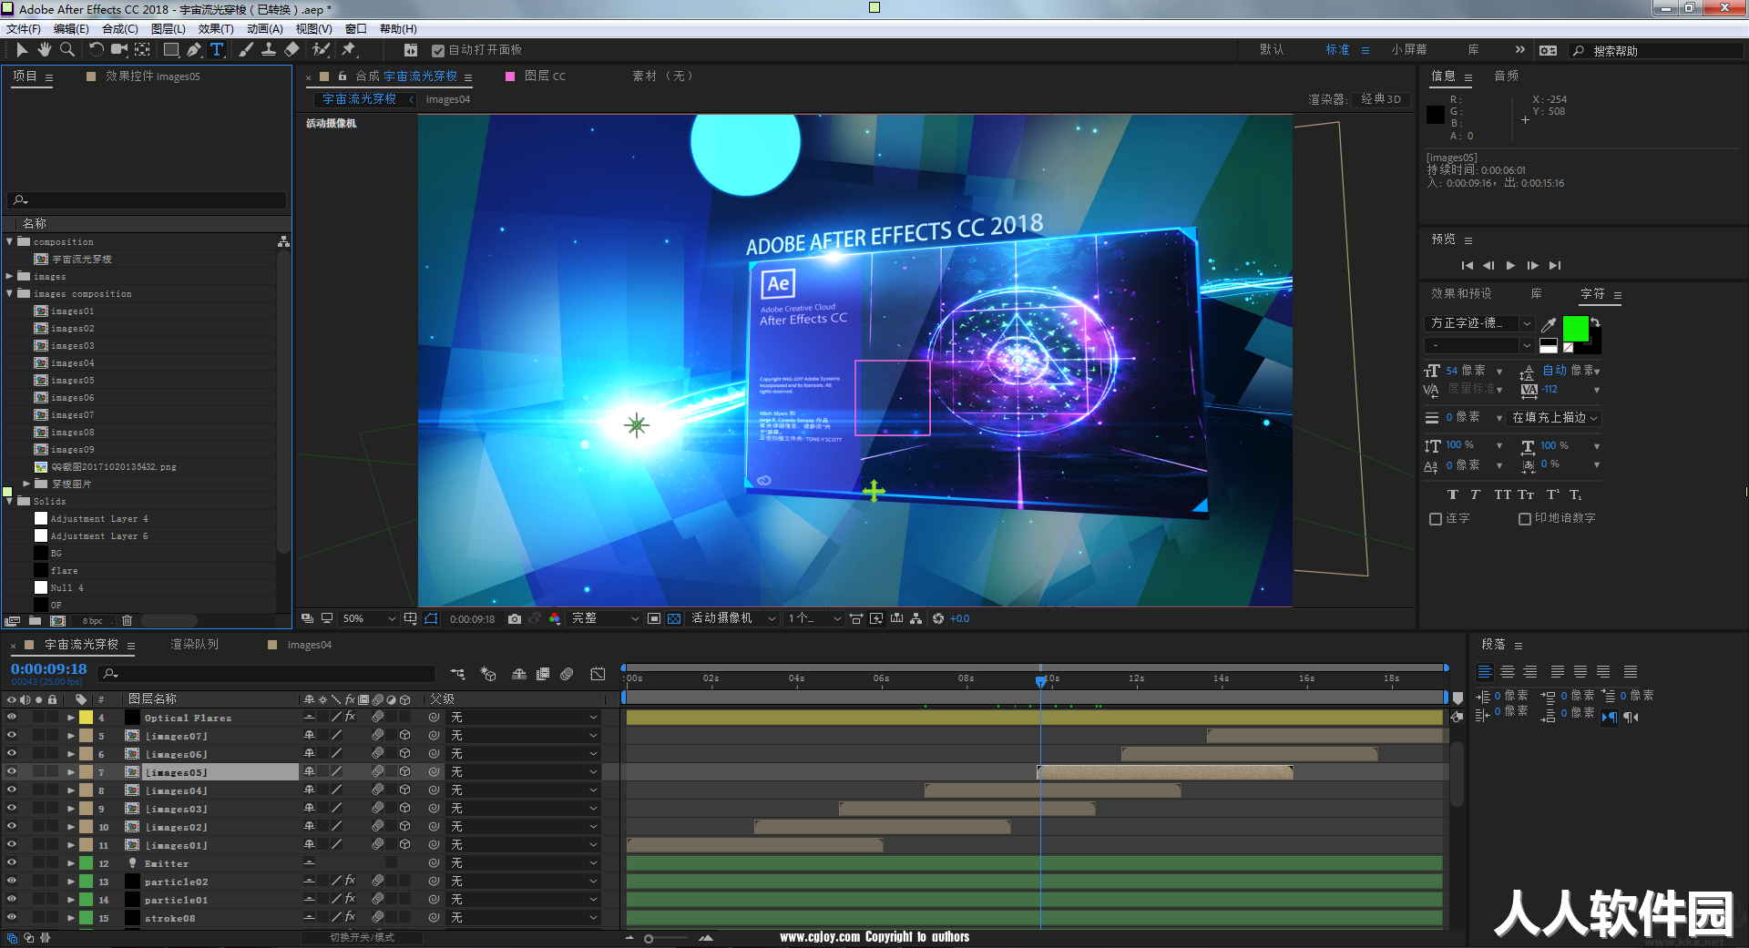Viewport: 1749px width, 948px height.
Task: Open the 动画(A) menu
Action: (x=264, y=29)
